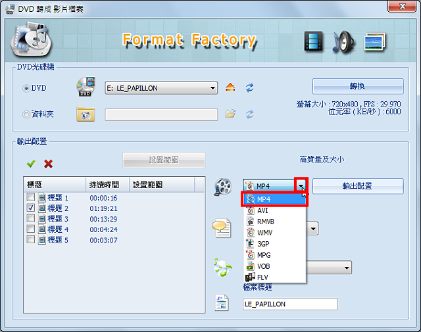The image size is (421, 332).
Task: Click the file title document icon
Action: click(222, 303)
